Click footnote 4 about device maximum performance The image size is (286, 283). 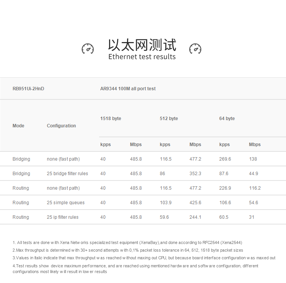point(135,268)
